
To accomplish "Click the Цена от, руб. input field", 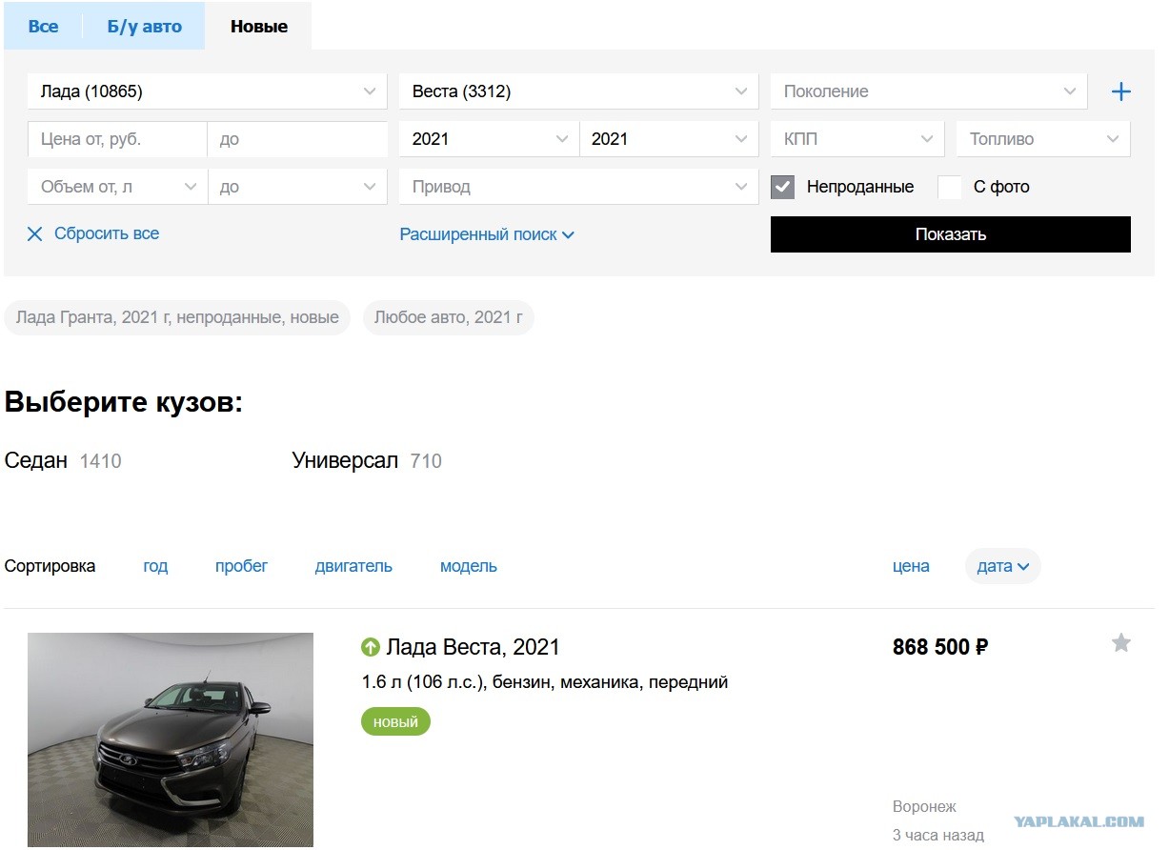I will (117, 139).
